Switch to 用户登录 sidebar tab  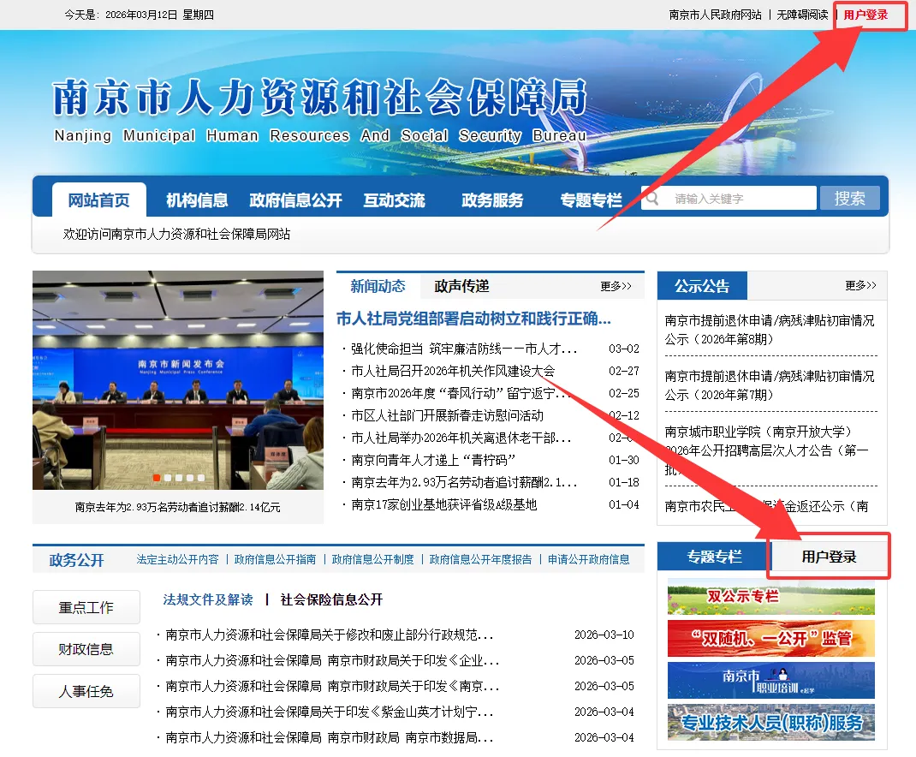tap(829, 557)
